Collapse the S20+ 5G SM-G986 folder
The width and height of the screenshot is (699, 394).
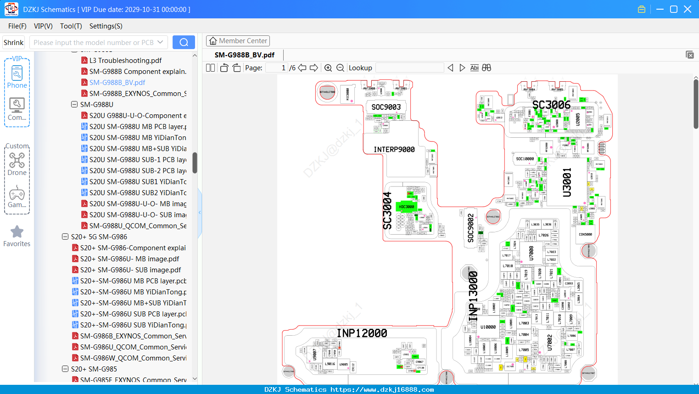click(65, 236)
